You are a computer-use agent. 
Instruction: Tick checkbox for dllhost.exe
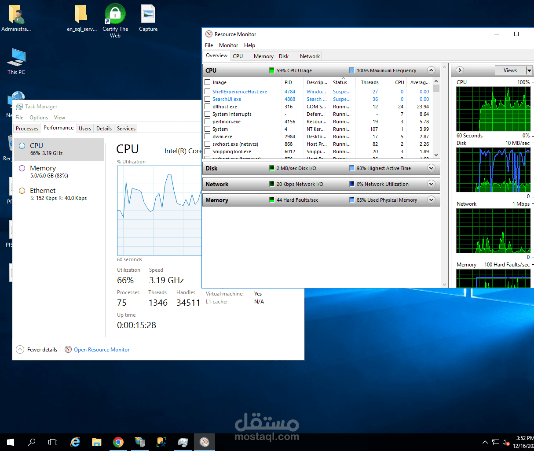point(208,107)
